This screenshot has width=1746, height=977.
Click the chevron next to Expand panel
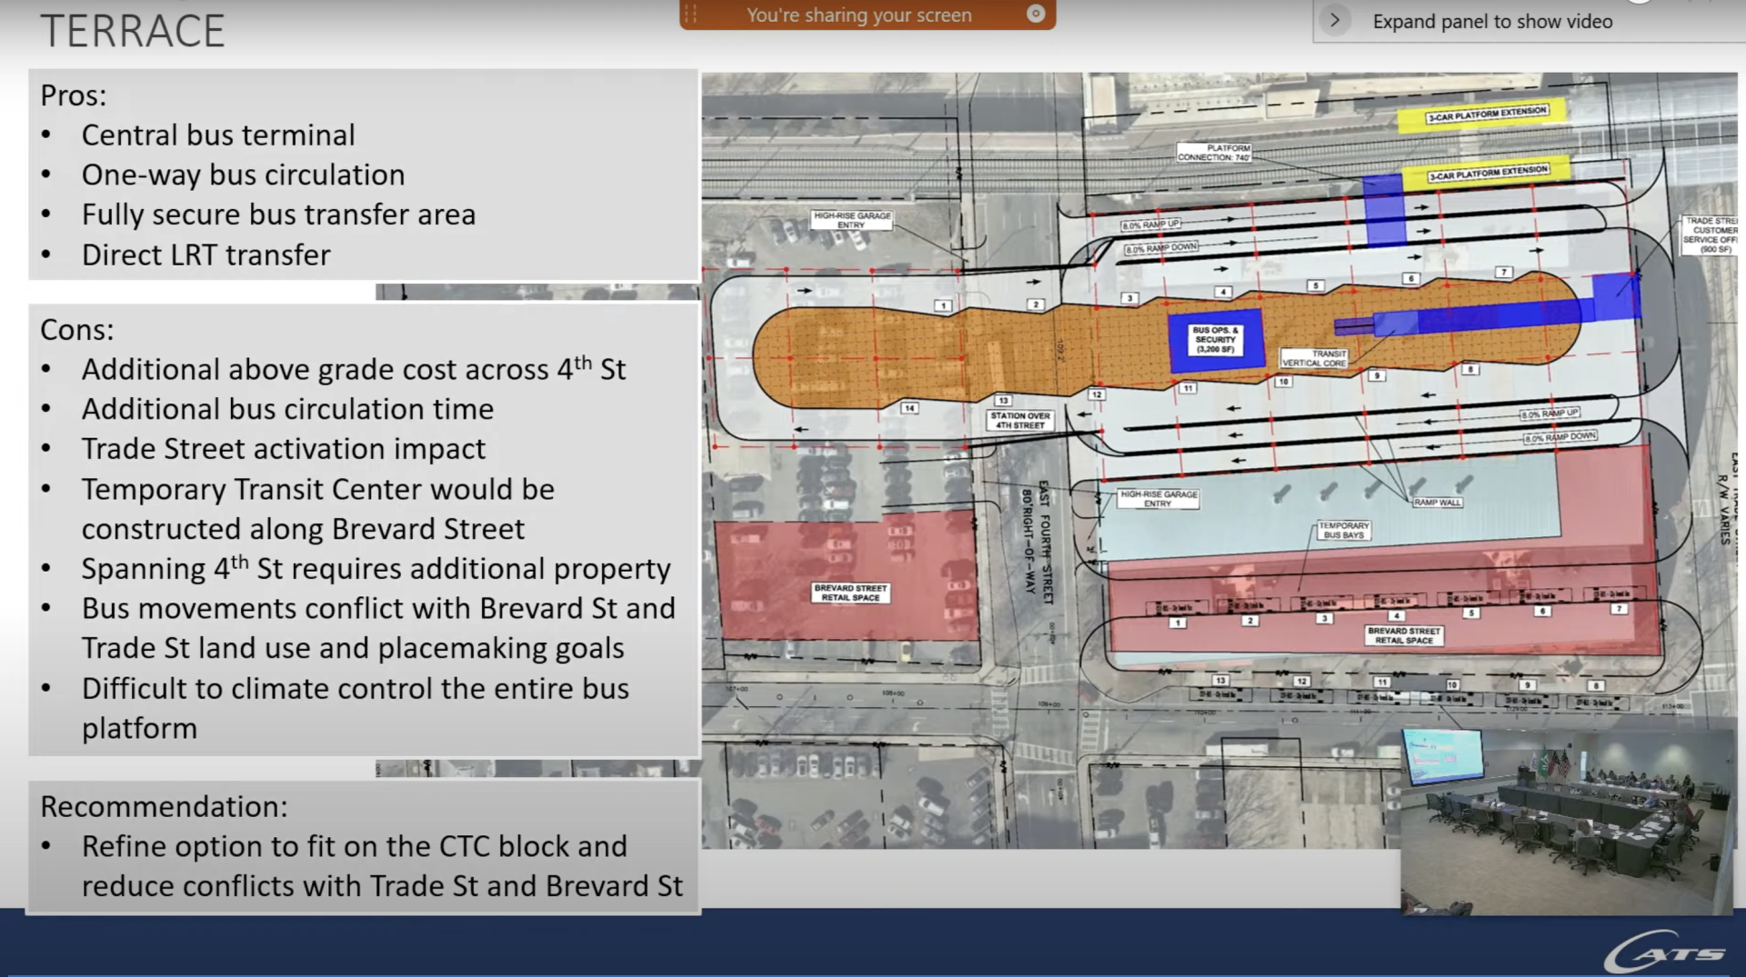[1337, 20]
